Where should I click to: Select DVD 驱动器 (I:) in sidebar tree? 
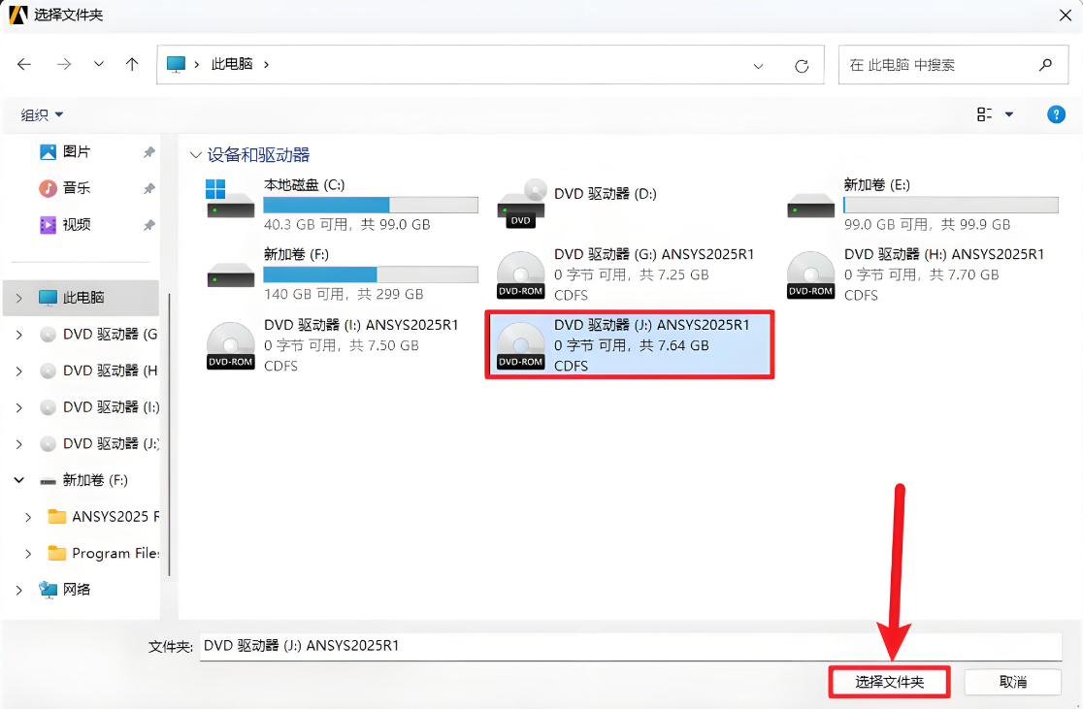tap(111, 407)
